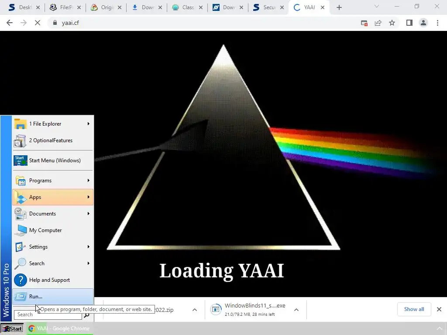Go forward in Chrome

coord(24,23)
